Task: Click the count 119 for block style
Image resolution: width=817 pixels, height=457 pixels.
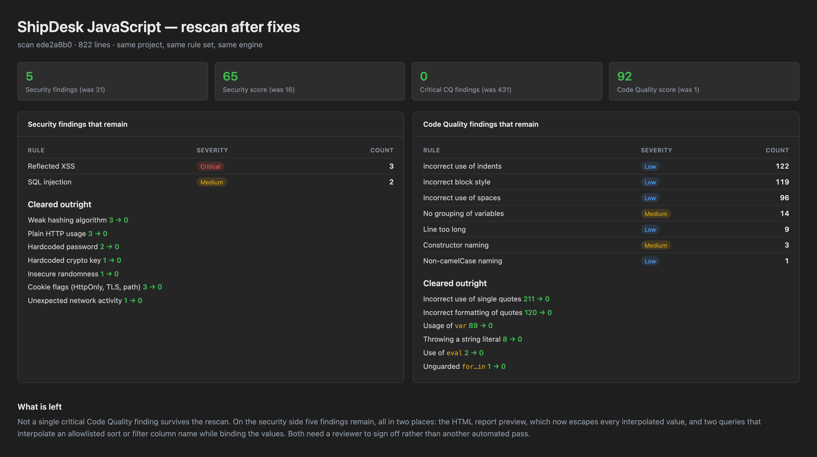Action: click(782, 182)
